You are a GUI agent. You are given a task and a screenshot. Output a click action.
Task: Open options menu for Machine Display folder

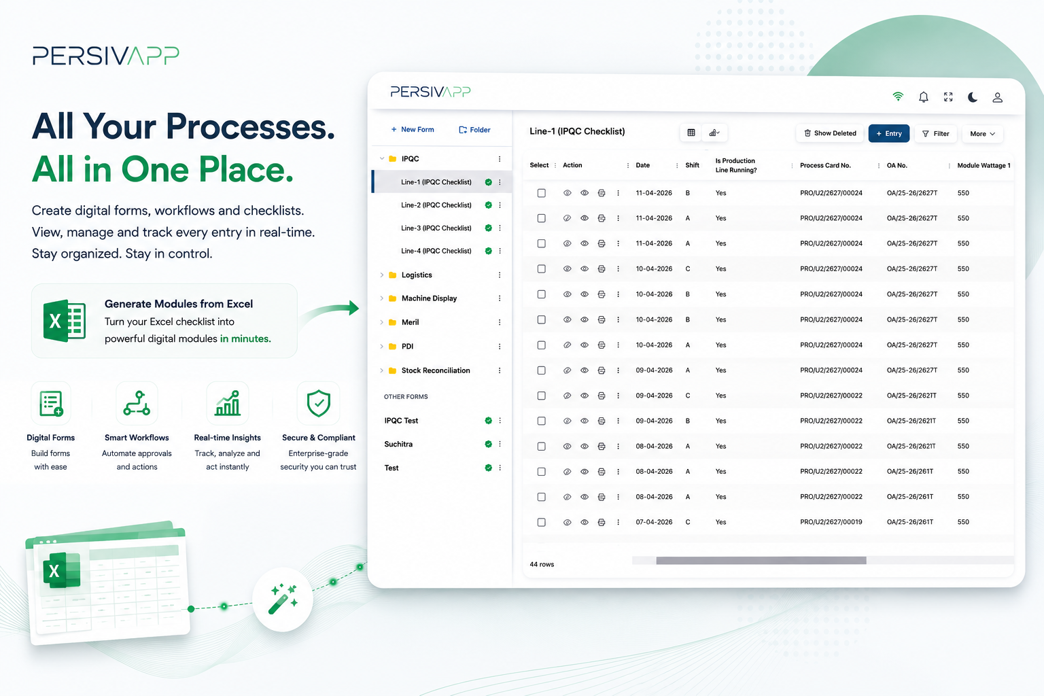(x=499, y=298)
